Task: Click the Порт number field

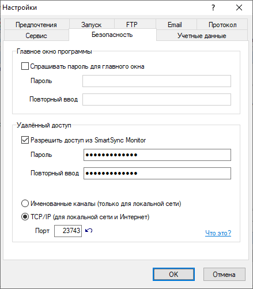Action: [68, 231]
